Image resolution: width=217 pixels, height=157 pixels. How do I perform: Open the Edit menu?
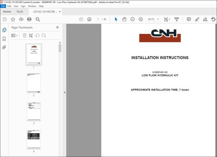pos(9,6)
